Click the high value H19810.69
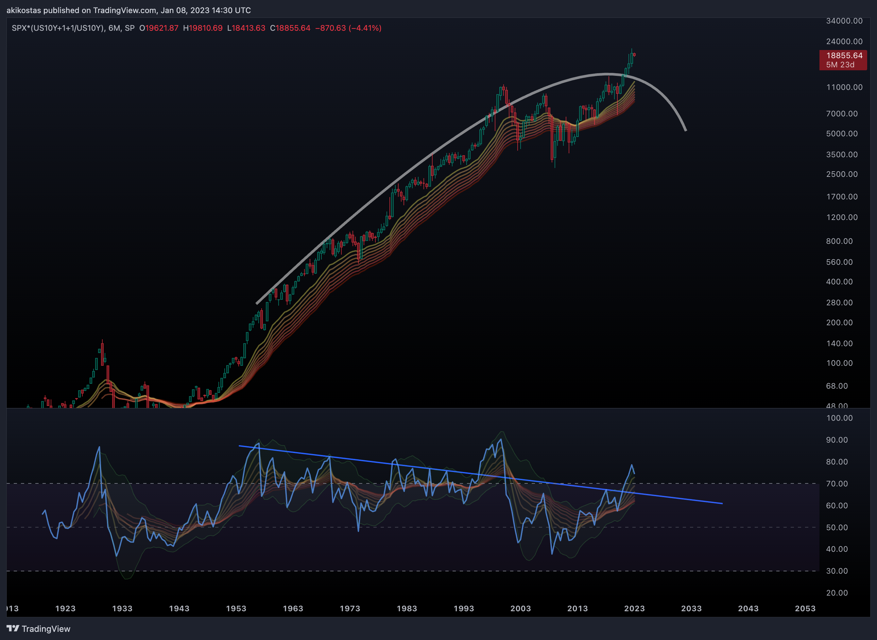Image resolution: width=877 pixels, height=640 pixels. [203, 28]
